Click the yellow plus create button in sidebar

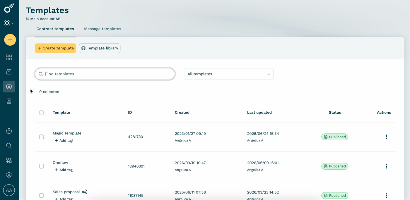pyautogui.click(x=10, y=40)
